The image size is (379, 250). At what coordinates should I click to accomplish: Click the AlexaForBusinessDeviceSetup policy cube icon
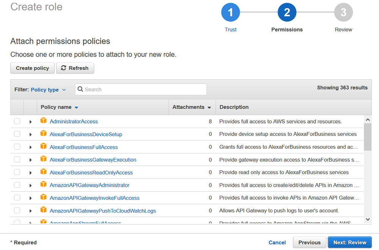[44, 134]
